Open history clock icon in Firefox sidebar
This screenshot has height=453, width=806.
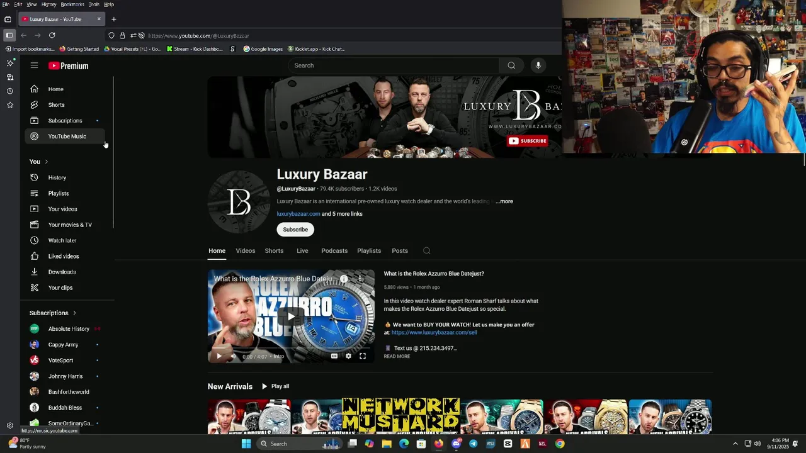coord(10,91)
